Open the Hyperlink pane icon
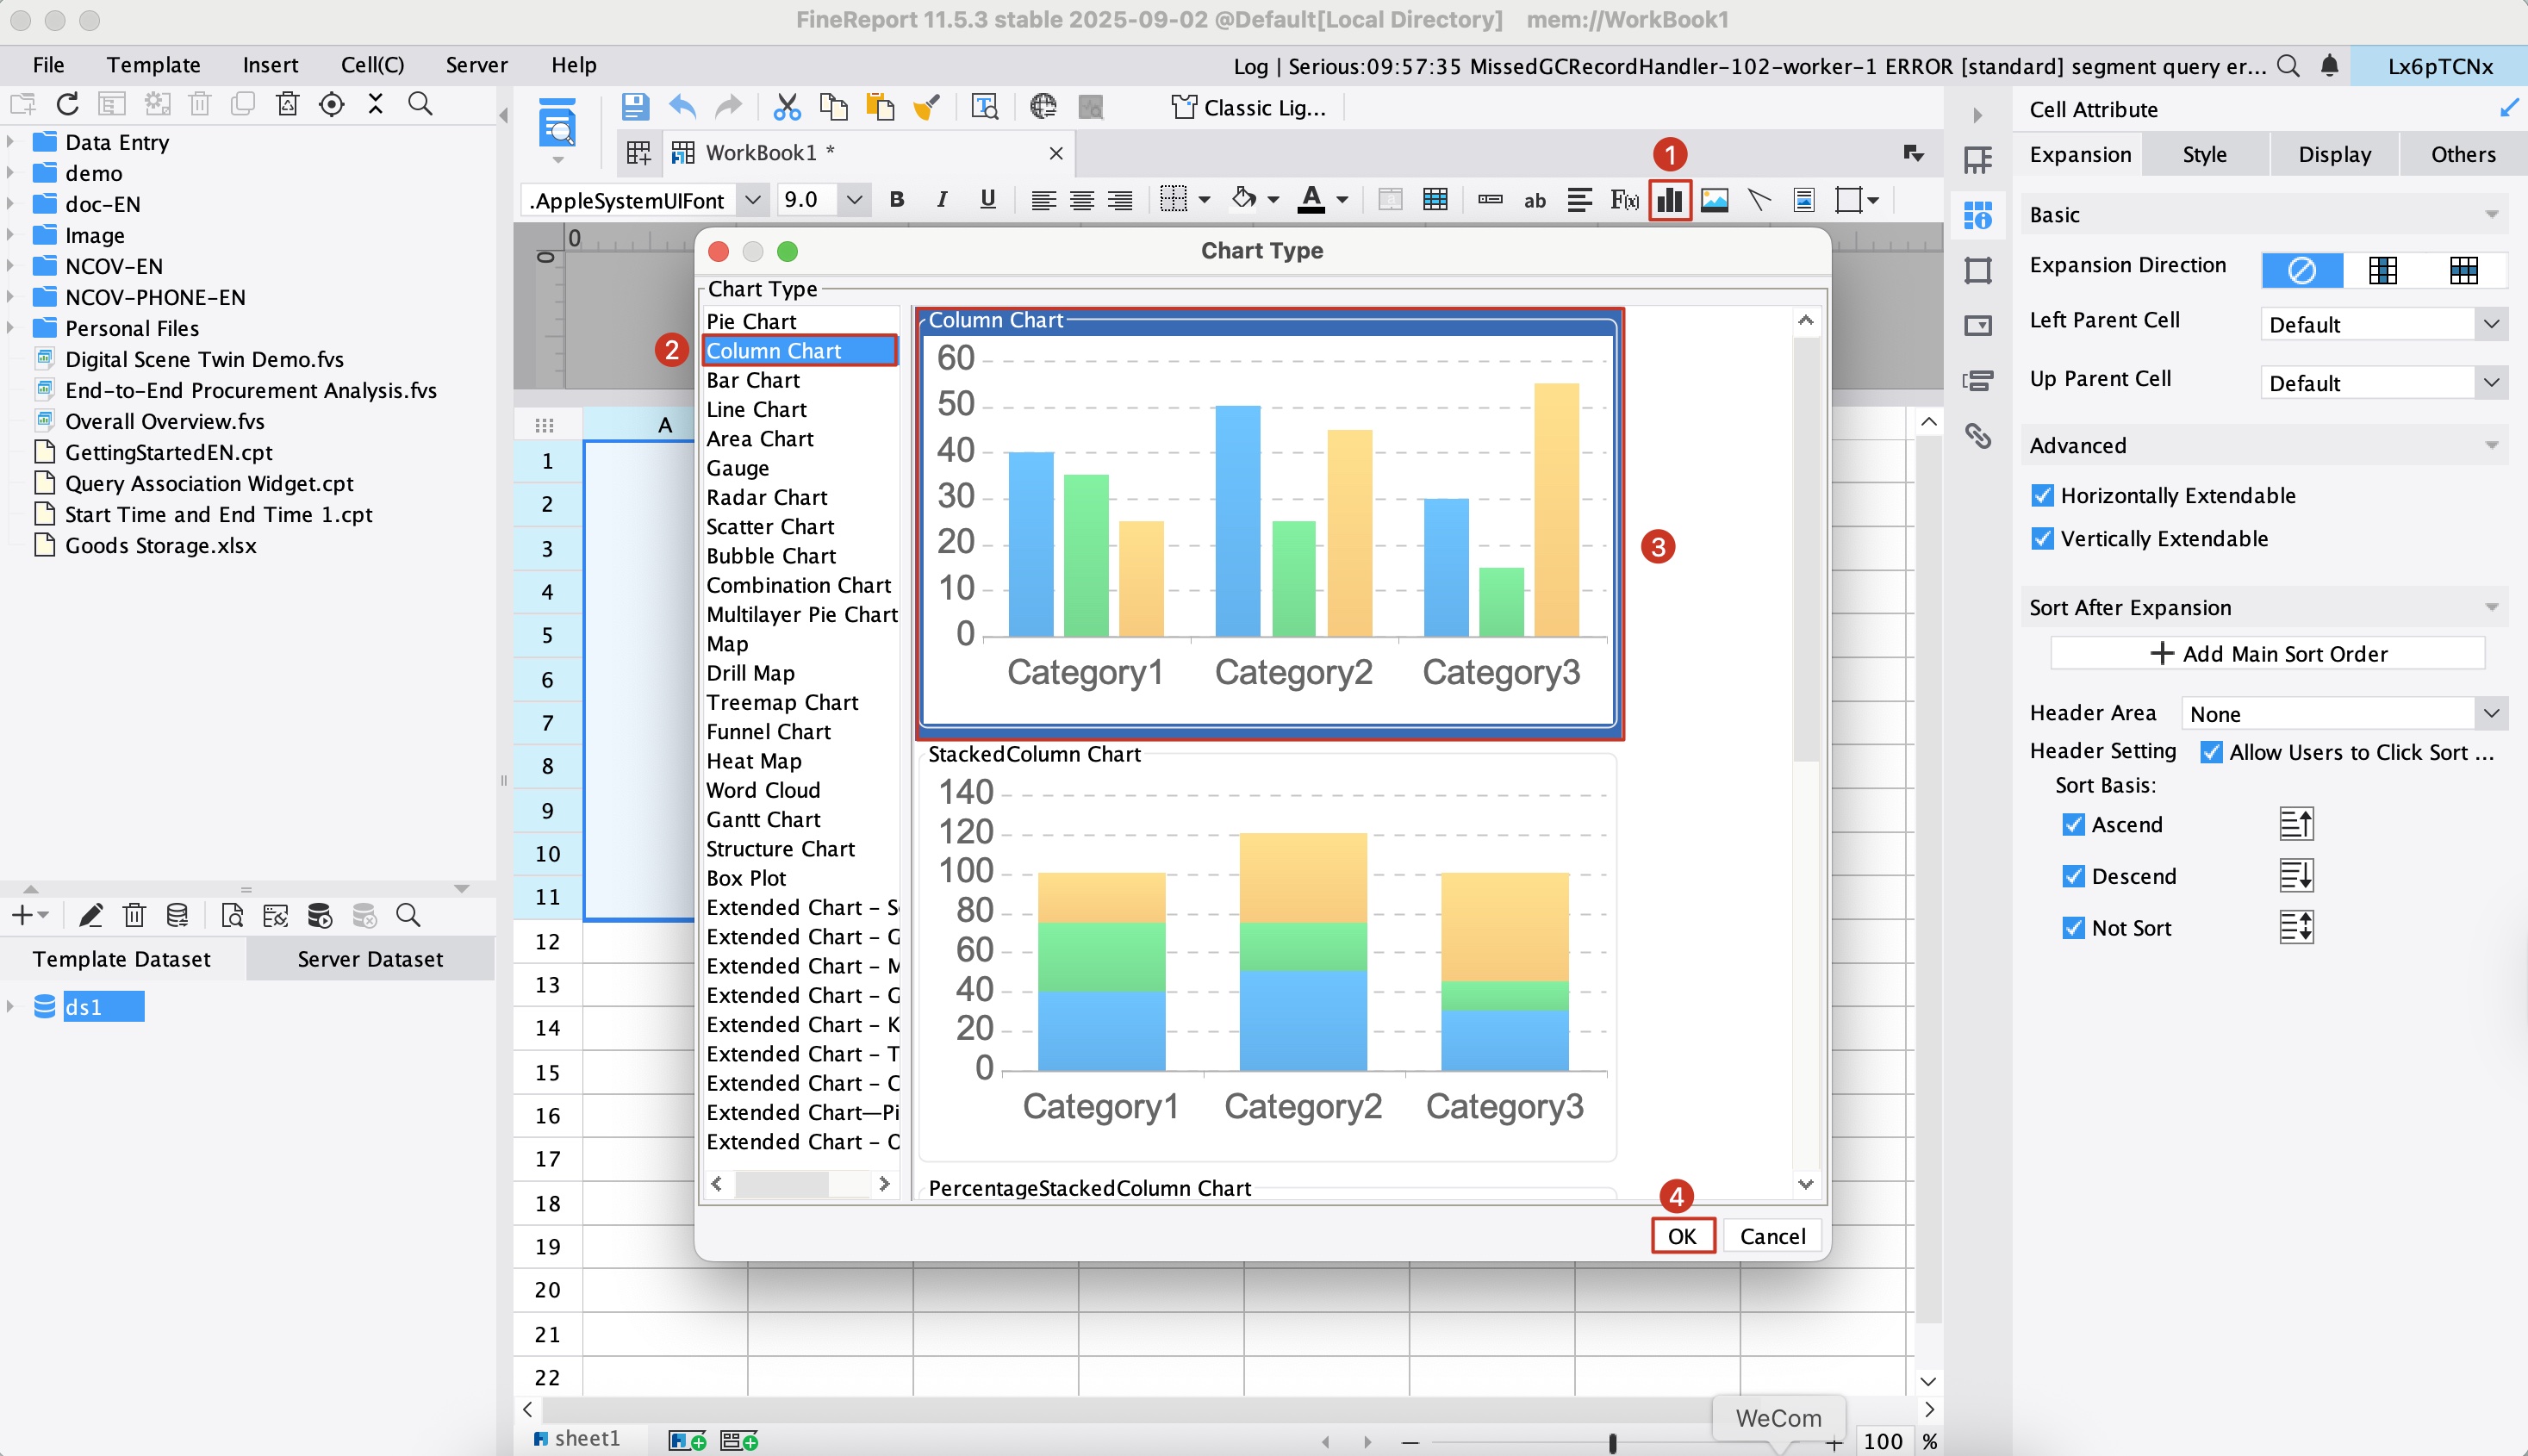The height and width of the screenshot is (1456, 2528). [x=1978, y=435]
